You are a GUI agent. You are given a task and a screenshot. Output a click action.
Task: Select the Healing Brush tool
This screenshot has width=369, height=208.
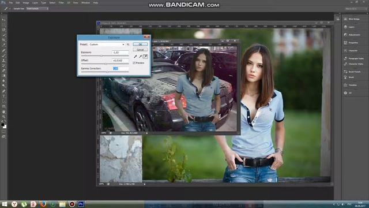click(x=3, y=50)
